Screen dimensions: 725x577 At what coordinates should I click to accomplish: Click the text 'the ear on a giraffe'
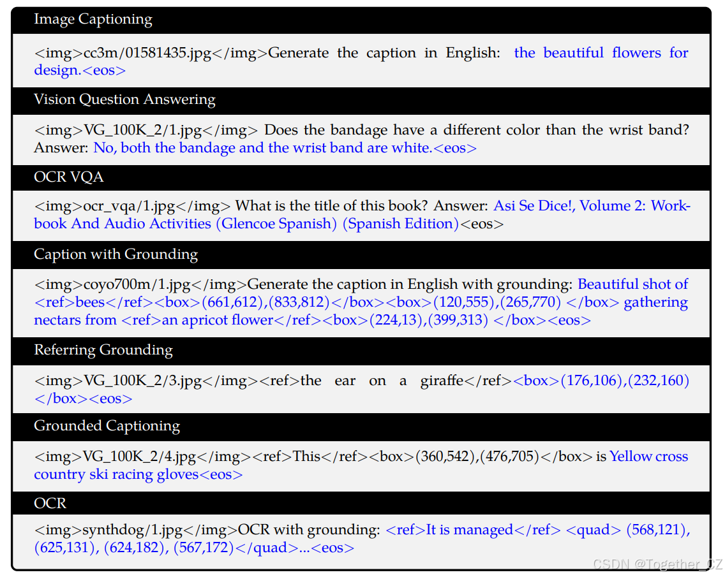(x=382, y=381)
